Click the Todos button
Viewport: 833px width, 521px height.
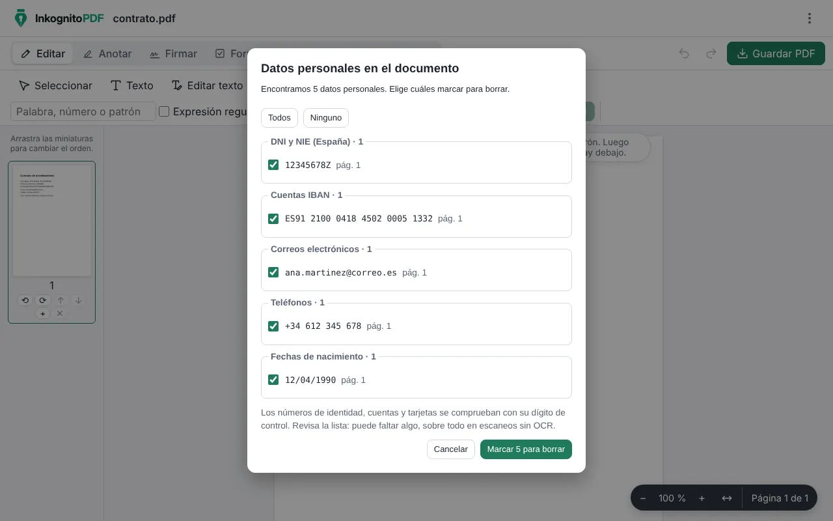click(x=279, y=118)
